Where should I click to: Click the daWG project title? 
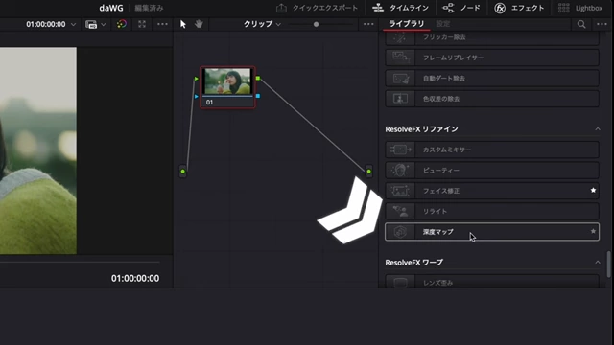click(x=111, y=8)
